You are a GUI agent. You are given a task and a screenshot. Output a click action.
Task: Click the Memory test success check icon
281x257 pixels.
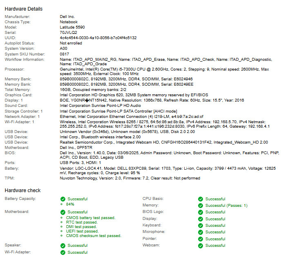click(x=201, y=206)
